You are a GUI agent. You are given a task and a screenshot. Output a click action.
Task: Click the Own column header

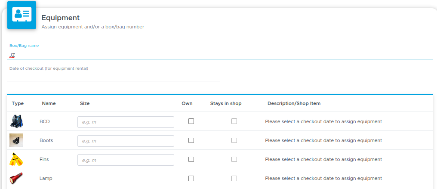(187, 103)
